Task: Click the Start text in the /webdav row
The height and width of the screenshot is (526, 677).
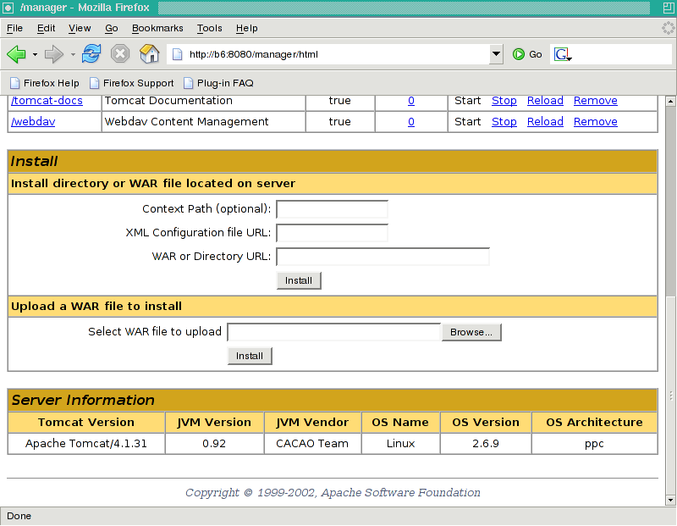Action: pyautogui.click(x=468, y=122)
